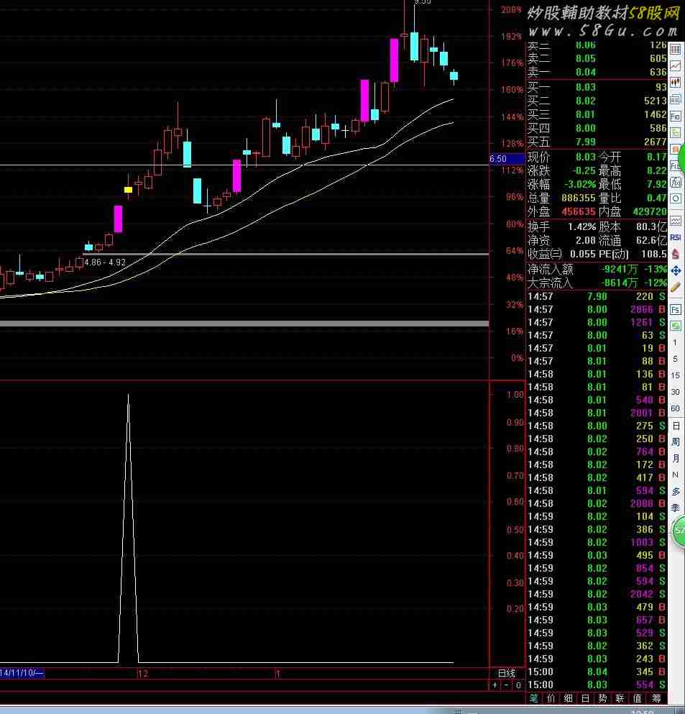
Task: Select N-day custom period
Action: [676, 475]
